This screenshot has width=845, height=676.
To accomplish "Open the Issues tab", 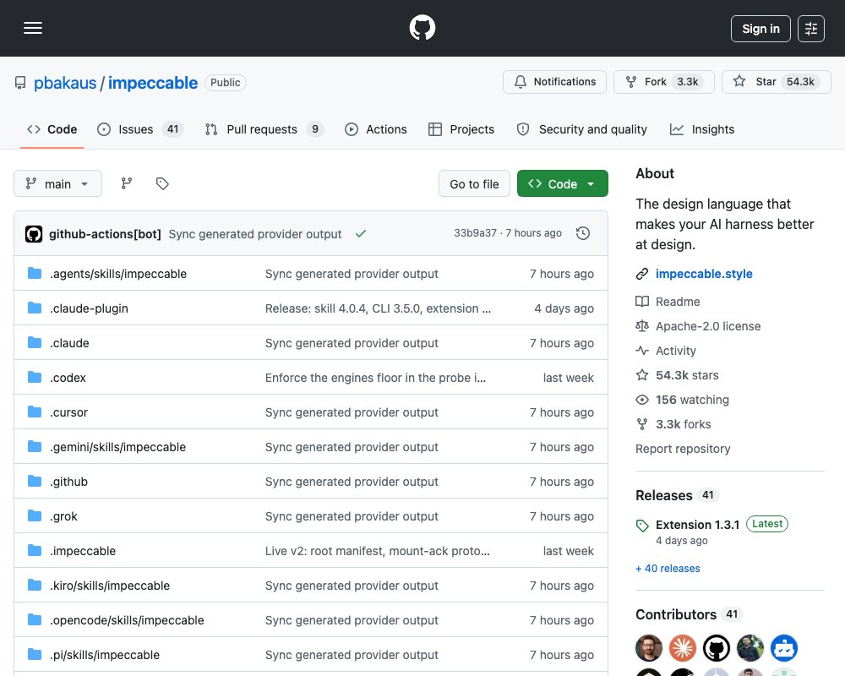I will 140,129.
